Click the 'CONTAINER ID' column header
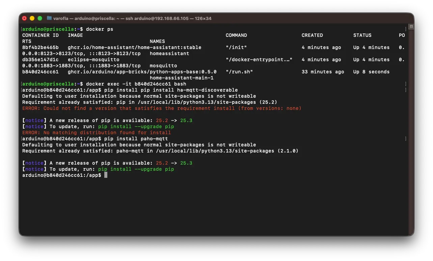Image resolution: width=433 pixels, height=261 pixels. point(40,35)
